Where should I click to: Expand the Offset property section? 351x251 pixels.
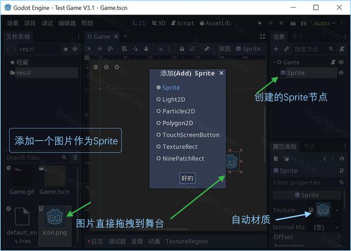307,237
